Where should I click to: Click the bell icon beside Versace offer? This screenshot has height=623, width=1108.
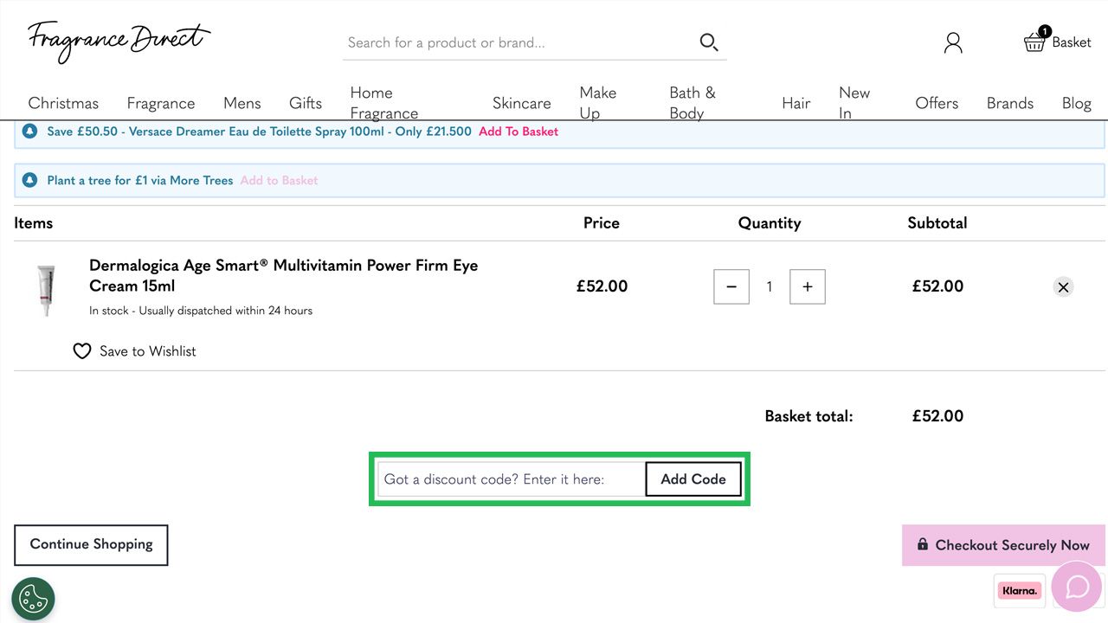pyautogui.click(x=30, y=132)
